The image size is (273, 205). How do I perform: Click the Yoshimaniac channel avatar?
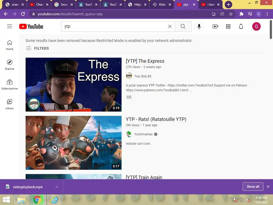[x=129, y=134]
